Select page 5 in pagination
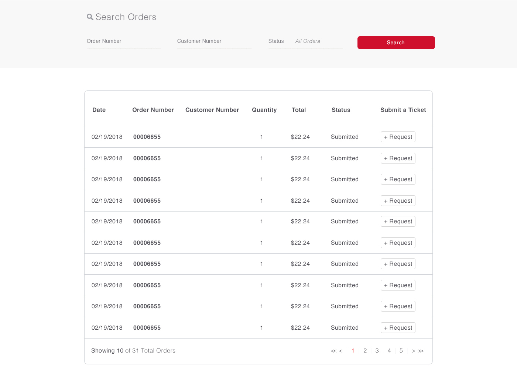 pos(401,351)
